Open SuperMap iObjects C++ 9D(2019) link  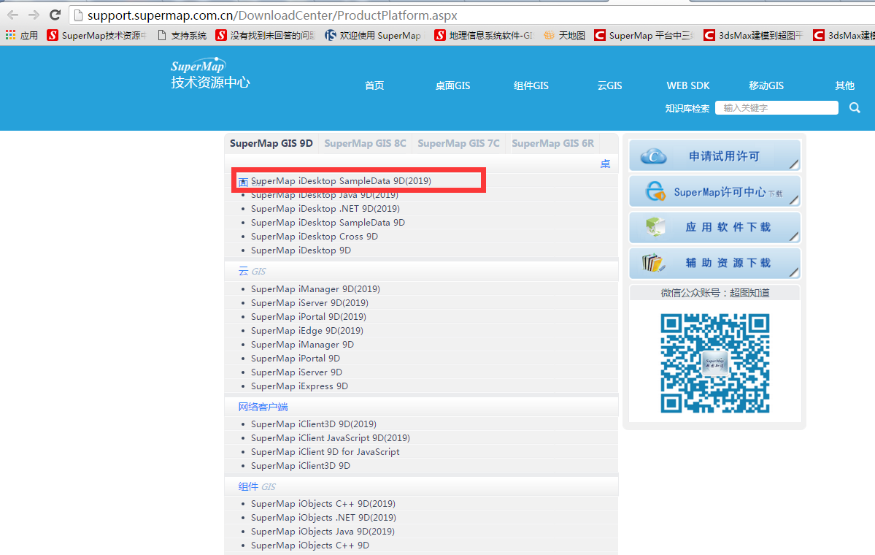click(x=323, y=504)
